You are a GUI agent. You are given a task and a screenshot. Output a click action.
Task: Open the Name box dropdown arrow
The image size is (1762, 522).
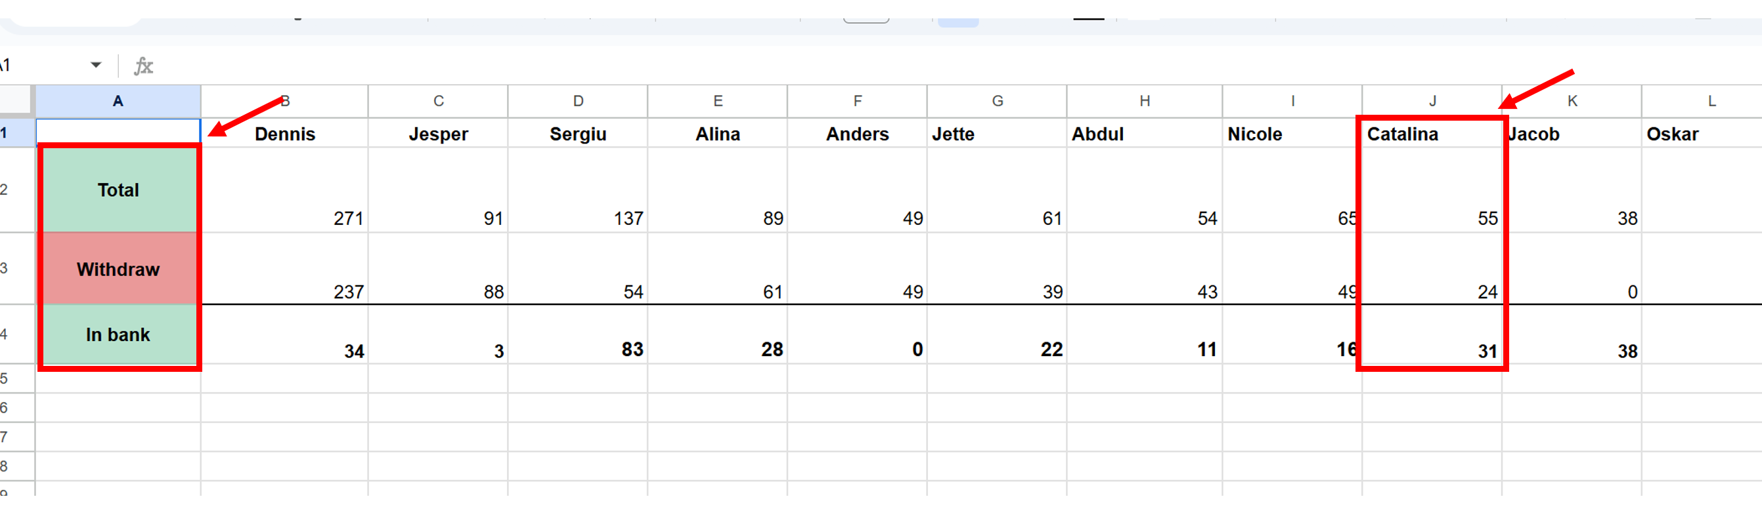coord(96,66)
